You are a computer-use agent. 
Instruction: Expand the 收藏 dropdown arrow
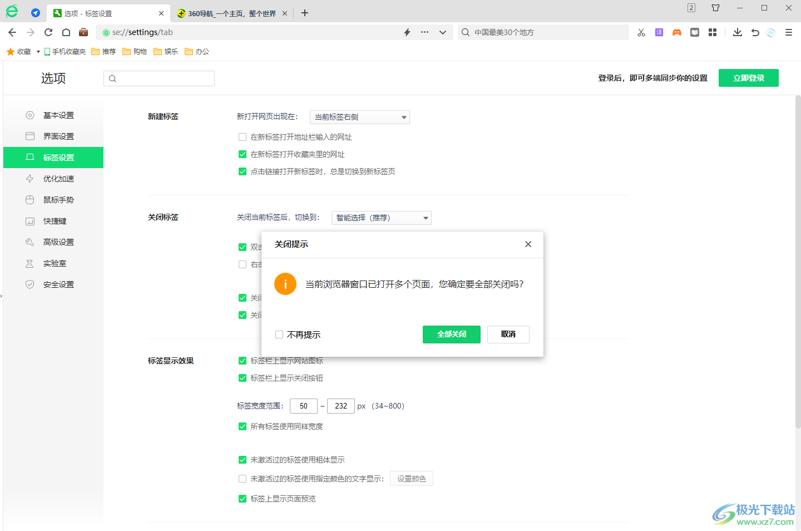pos(38,52)
